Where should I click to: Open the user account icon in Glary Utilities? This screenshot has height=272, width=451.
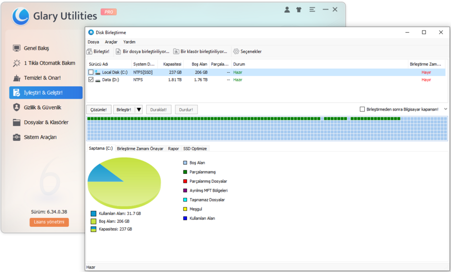(x=287, y=10)
